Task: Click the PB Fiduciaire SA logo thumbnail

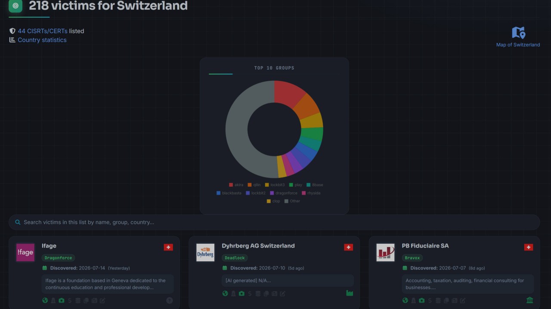Action: pos(385,253)
